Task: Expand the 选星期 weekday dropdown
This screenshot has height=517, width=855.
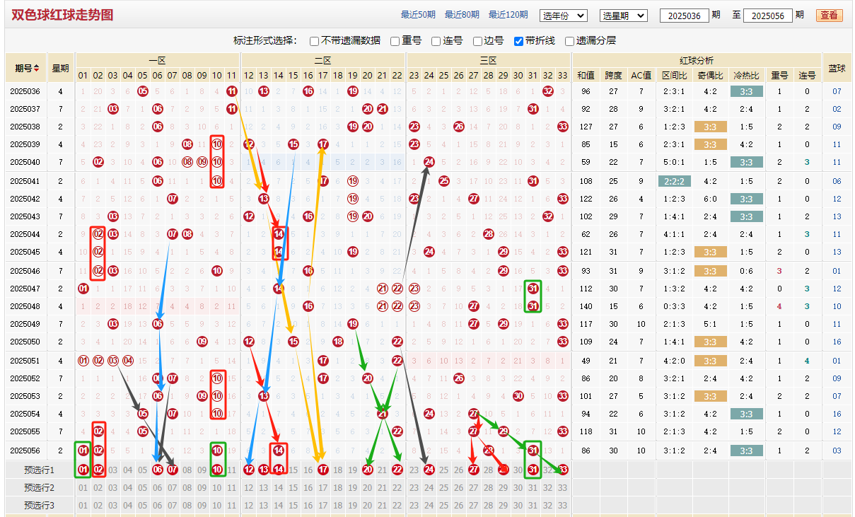Action: point(623,16)
